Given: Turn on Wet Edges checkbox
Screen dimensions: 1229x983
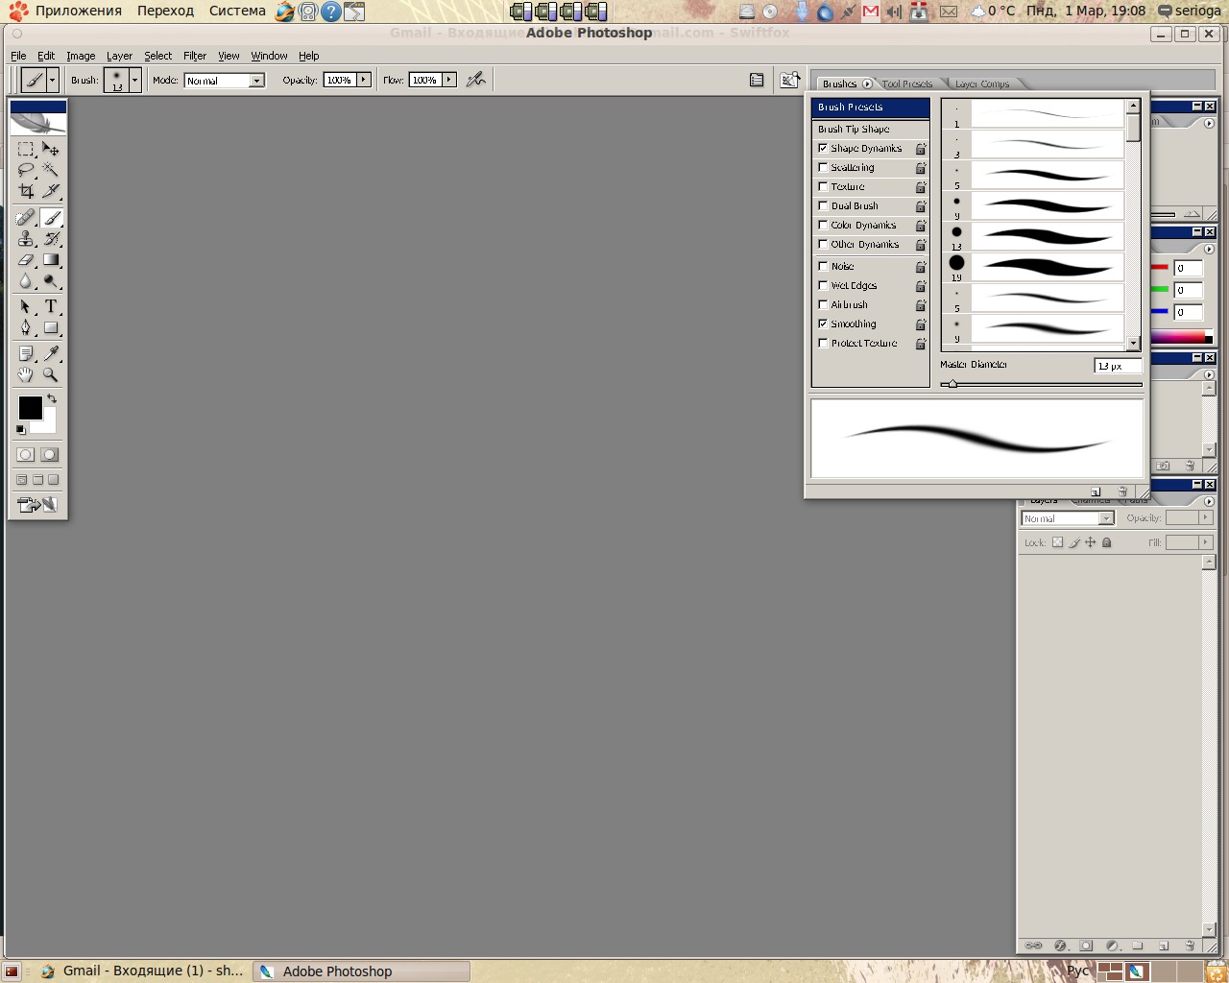Looking at the screenshot, I should click(823, 285).
